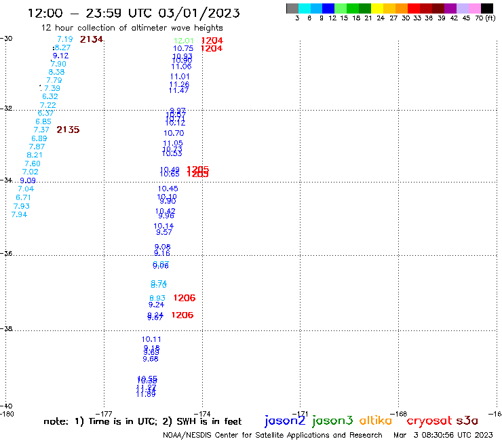Pick the dark blue 12 ft legend swatch
Viewport: 502px width, 441px height.
[328, 8]
